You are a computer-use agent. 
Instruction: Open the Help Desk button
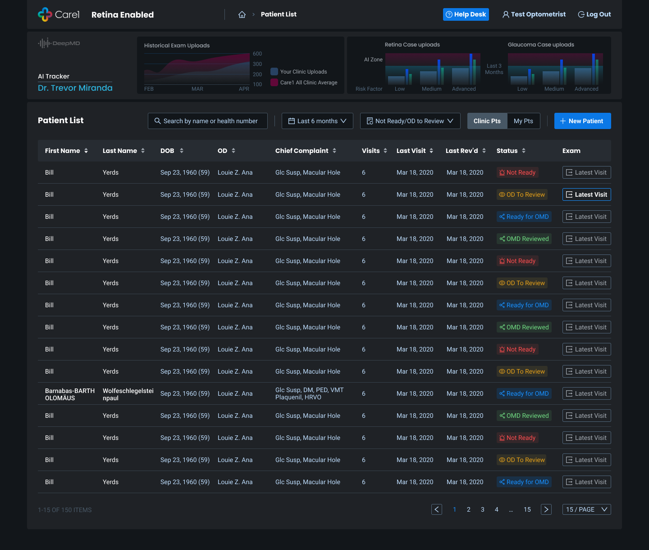pos(466,14)
